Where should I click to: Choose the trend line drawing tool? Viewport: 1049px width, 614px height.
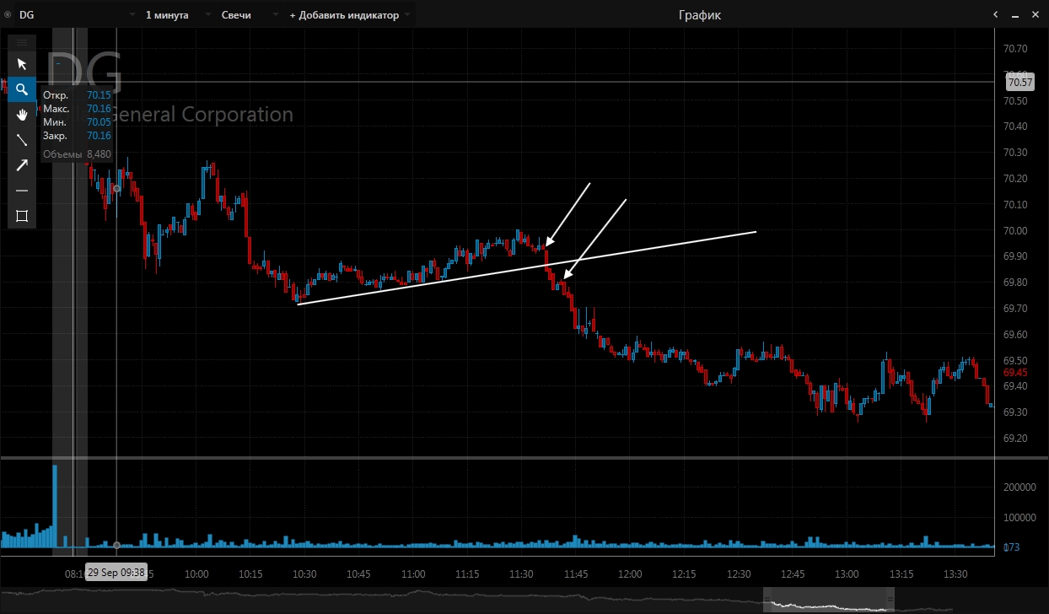22,140
